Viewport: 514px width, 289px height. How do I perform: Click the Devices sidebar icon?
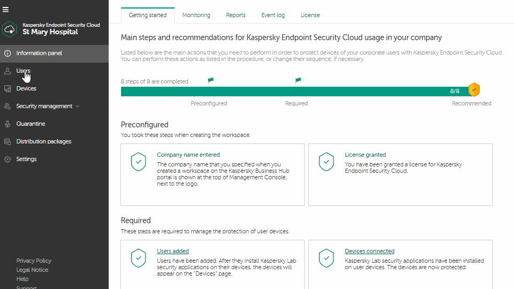7,88
